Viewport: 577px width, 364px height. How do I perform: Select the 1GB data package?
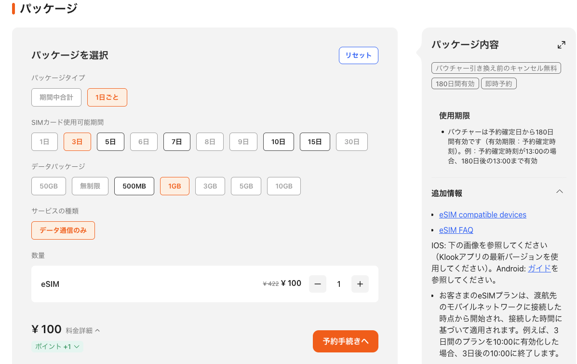pyautogui.click(x=174, y=186)
